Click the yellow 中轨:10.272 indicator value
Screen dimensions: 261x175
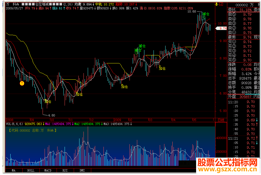105,4
